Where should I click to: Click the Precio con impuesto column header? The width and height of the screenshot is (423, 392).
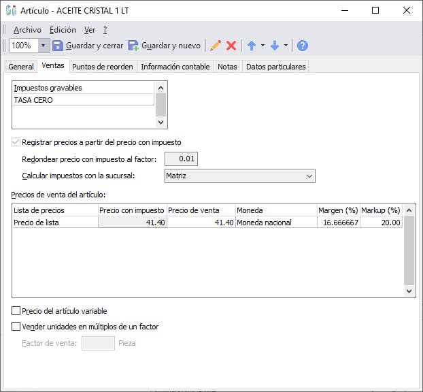(132, 210)
